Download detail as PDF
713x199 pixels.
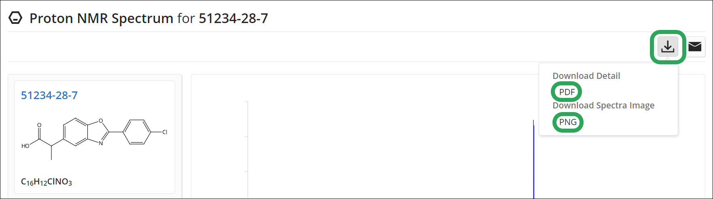pyautogui.click(x=567, y=92)
